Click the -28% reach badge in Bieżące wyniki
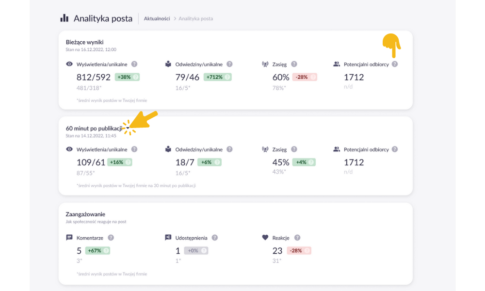This screenshot has width=485, height=291. coord(305,77)
